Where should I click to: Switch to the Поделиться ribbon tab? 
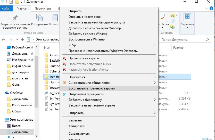[x=43, y=9]
